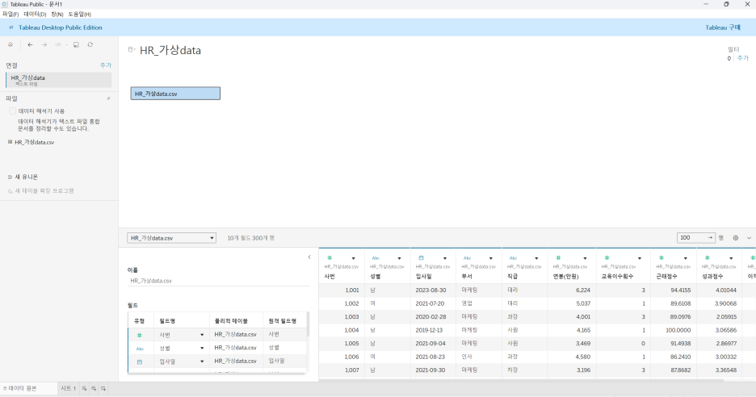Click the Tableau 구매 link
The image size is (756, 397).
(x=723, y=27)
